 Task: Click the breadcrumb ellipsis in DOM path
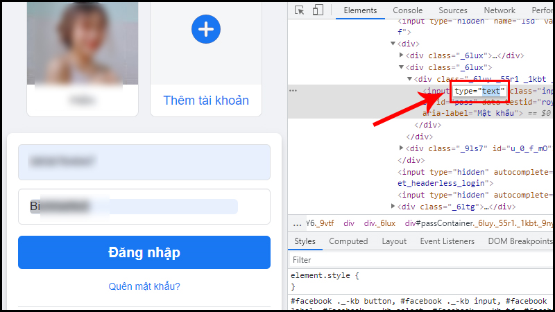coord(298,223)
